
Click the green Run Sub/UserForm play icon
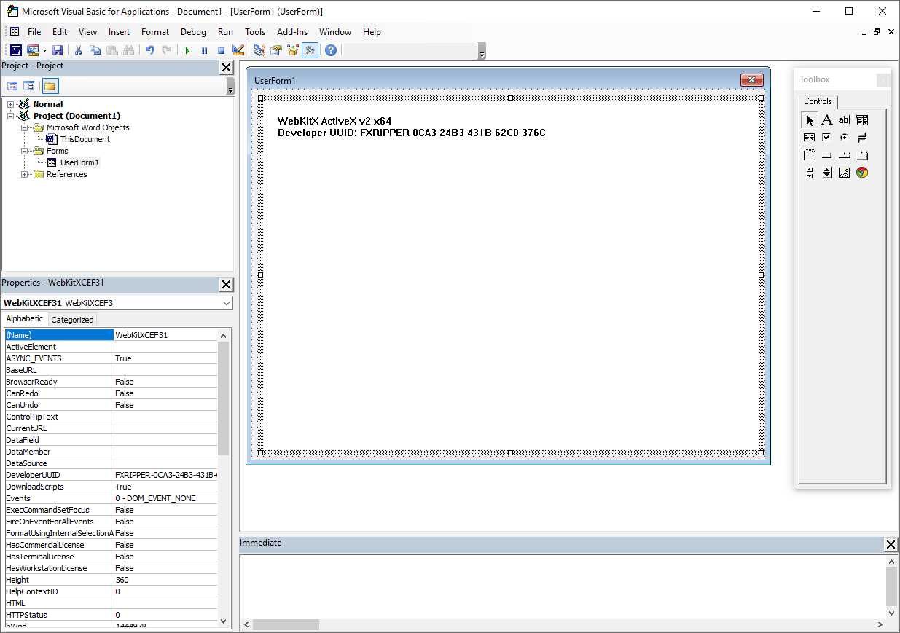tap(187, 50)
